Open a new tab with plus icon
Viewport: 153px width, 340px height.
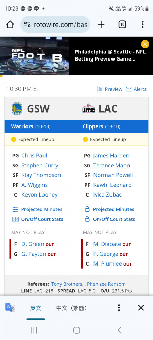click(101, 24)
